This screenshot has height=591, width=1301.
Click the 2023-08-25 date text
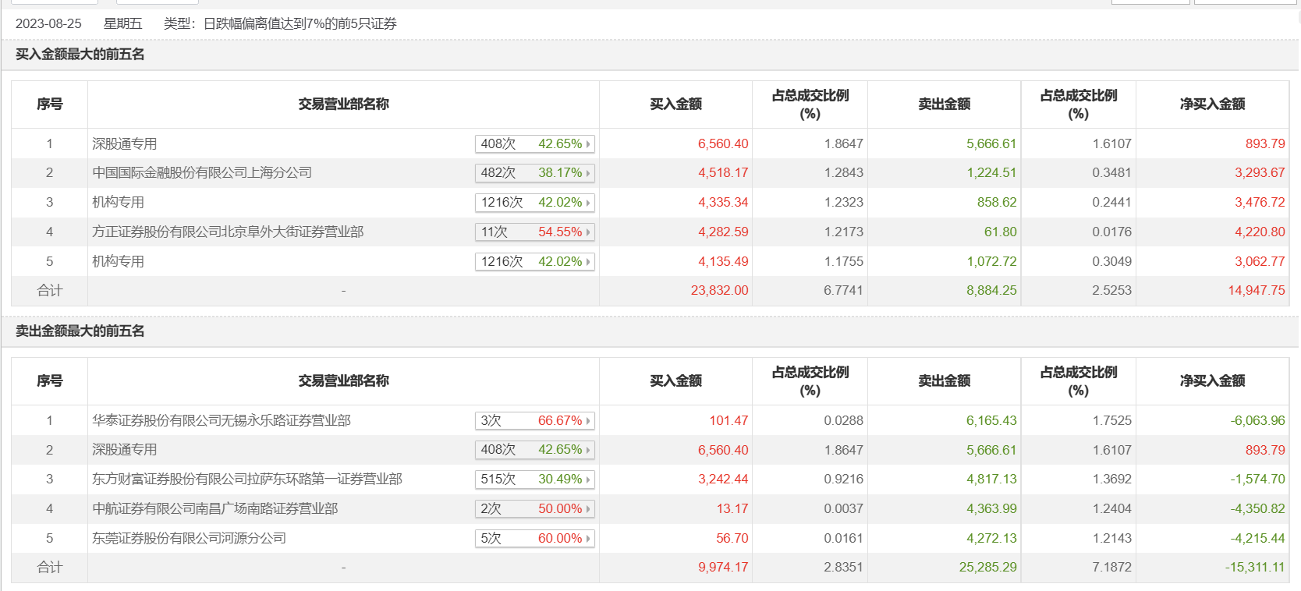(48, 24)
